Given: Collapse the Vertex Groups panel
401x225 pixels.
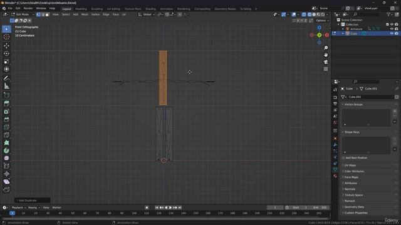Looking at the screenshot, I should pos(353,104).
